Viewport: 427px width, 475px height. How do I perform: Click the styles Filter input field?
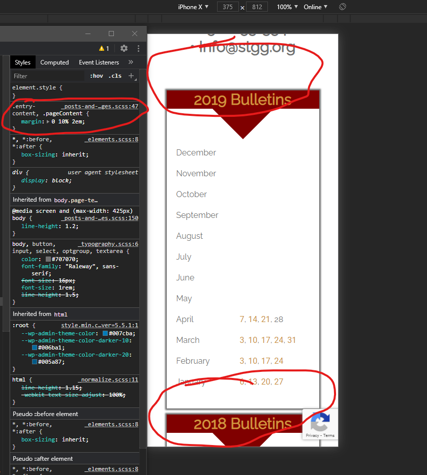click(48, 76)
